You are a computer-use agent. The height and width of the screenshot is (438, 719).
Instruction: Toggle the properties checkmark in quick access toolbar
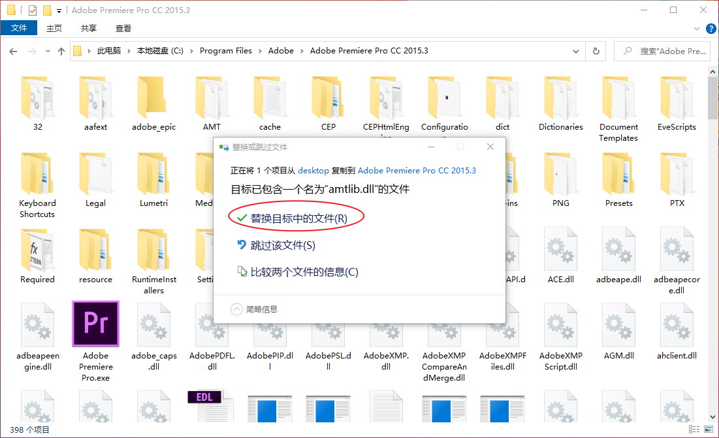pyautogui.click(x=32, y=10)
